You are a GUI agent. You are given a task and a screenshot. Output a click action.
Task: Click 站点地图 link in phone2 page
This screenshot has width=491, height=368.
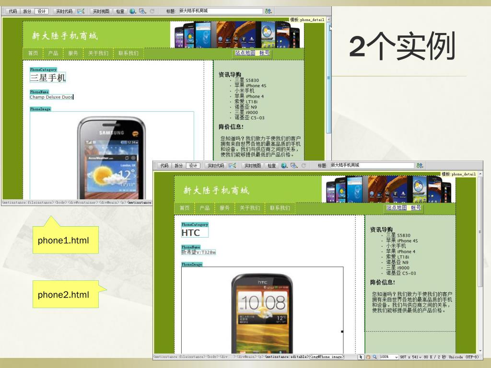[x=397, y=207]
